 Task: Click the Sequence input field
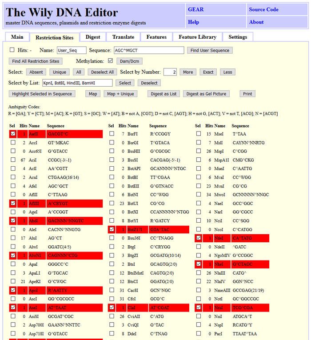[148, 50]
